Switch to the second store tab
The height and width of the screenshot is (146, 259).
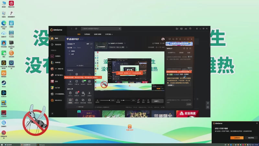click(x=87, y=34)
